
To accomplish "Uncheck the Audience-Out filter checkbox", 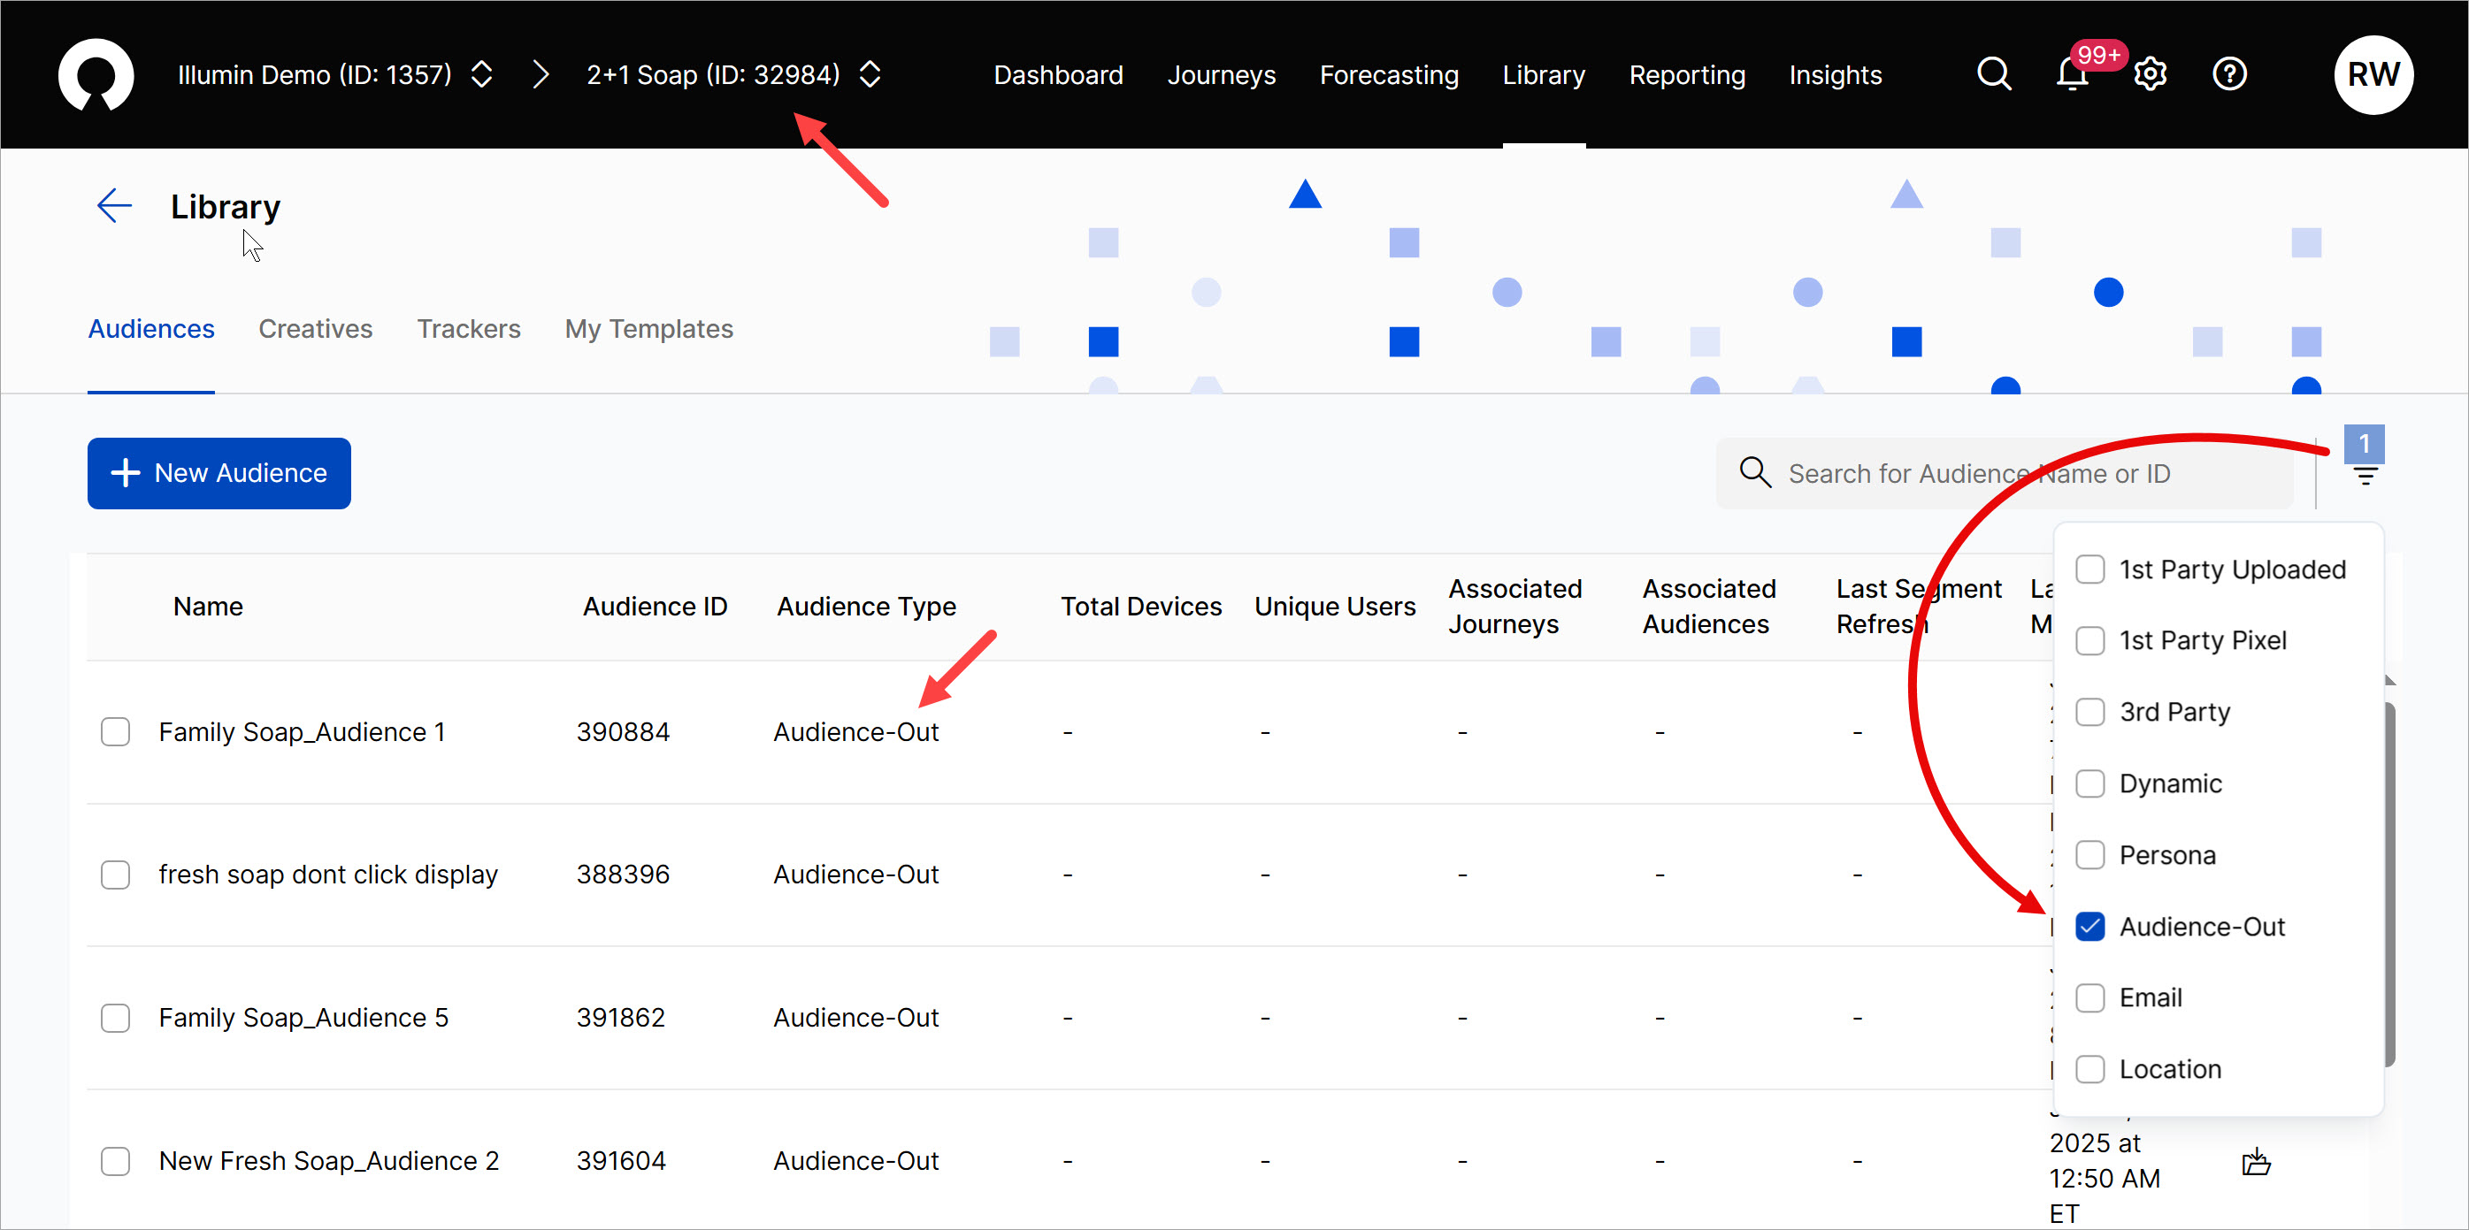I will point(2089,927).
